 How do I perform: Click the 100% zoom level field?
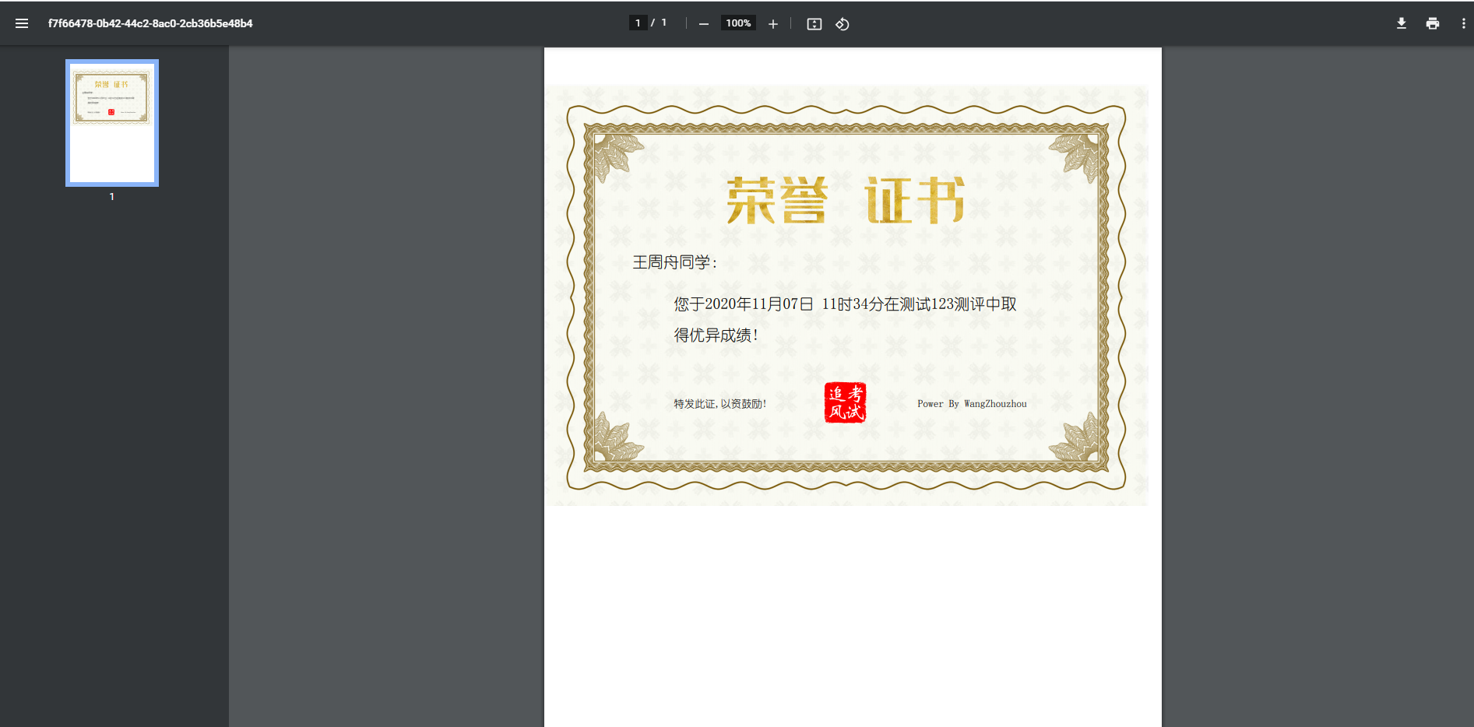click(738, 23)
